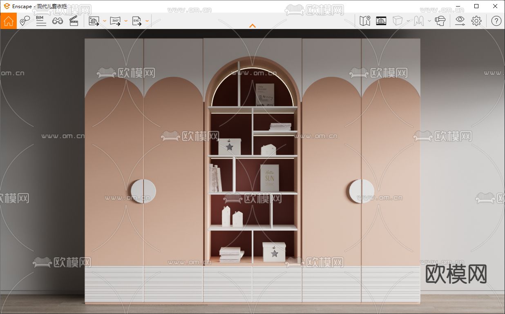Open the Asset Library building icon

381,21
